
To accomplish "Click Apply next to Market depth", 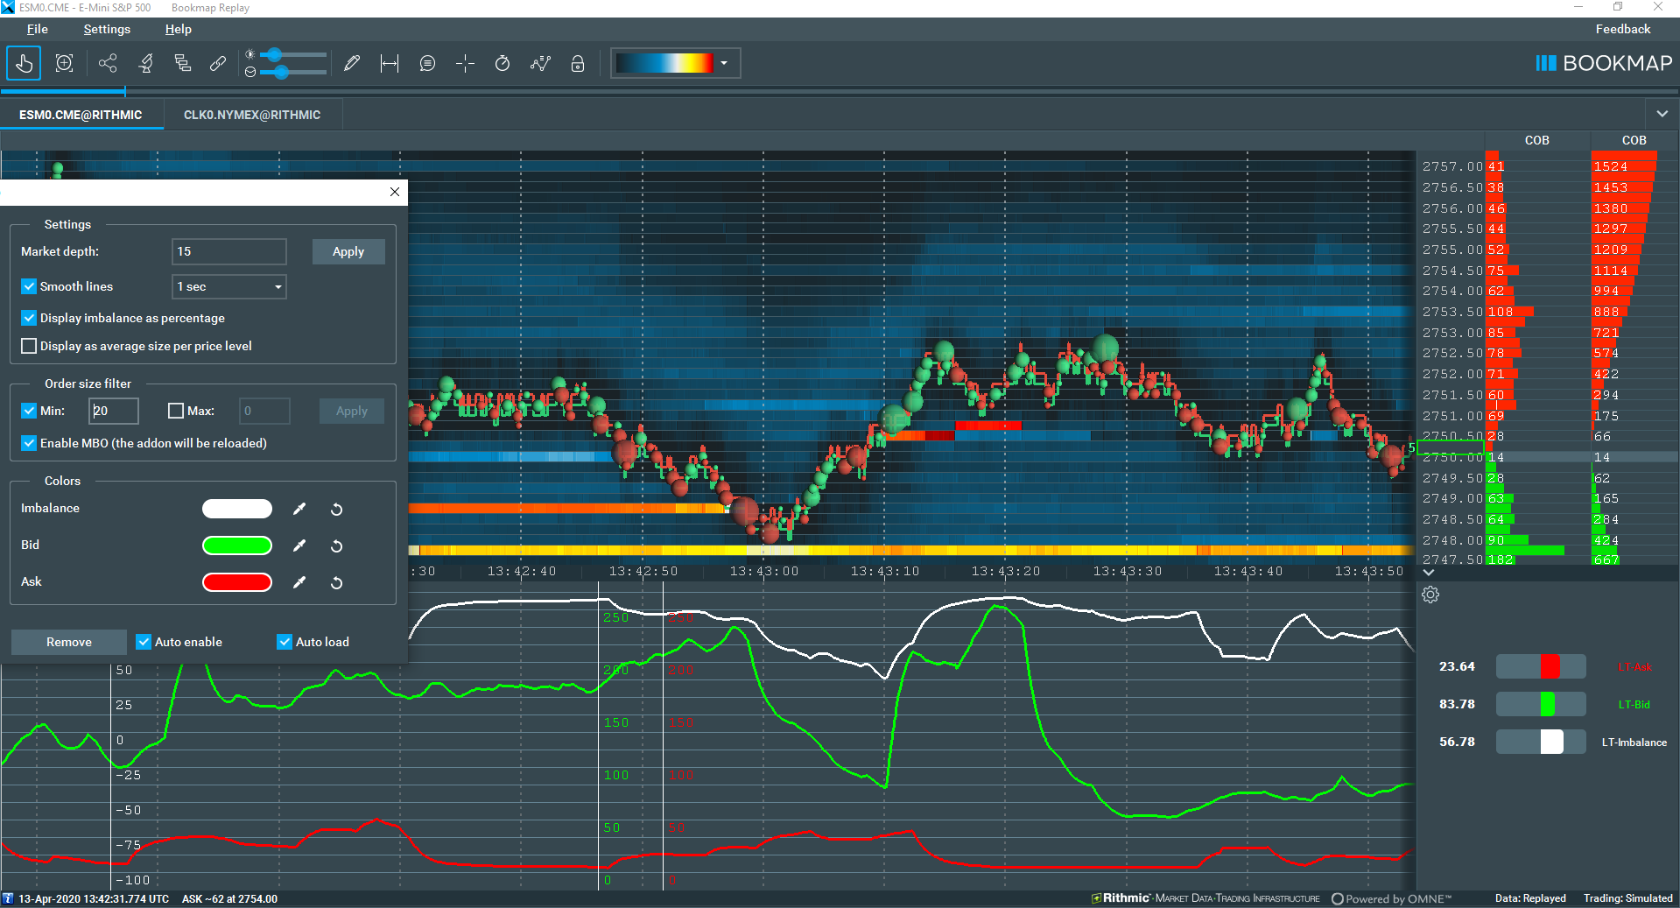I will 348,251.
